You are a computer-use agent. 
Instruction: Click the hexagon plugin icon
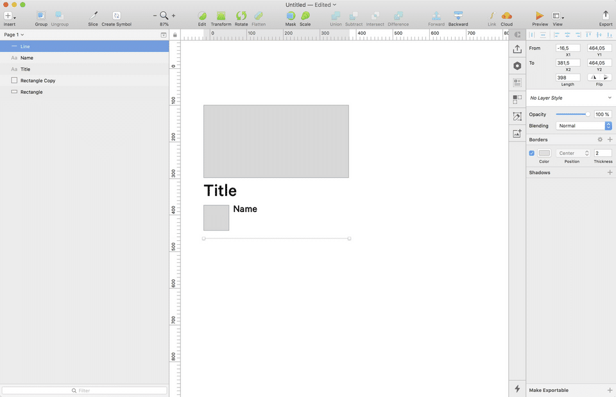pyautogui.click(x=517, y=66)
